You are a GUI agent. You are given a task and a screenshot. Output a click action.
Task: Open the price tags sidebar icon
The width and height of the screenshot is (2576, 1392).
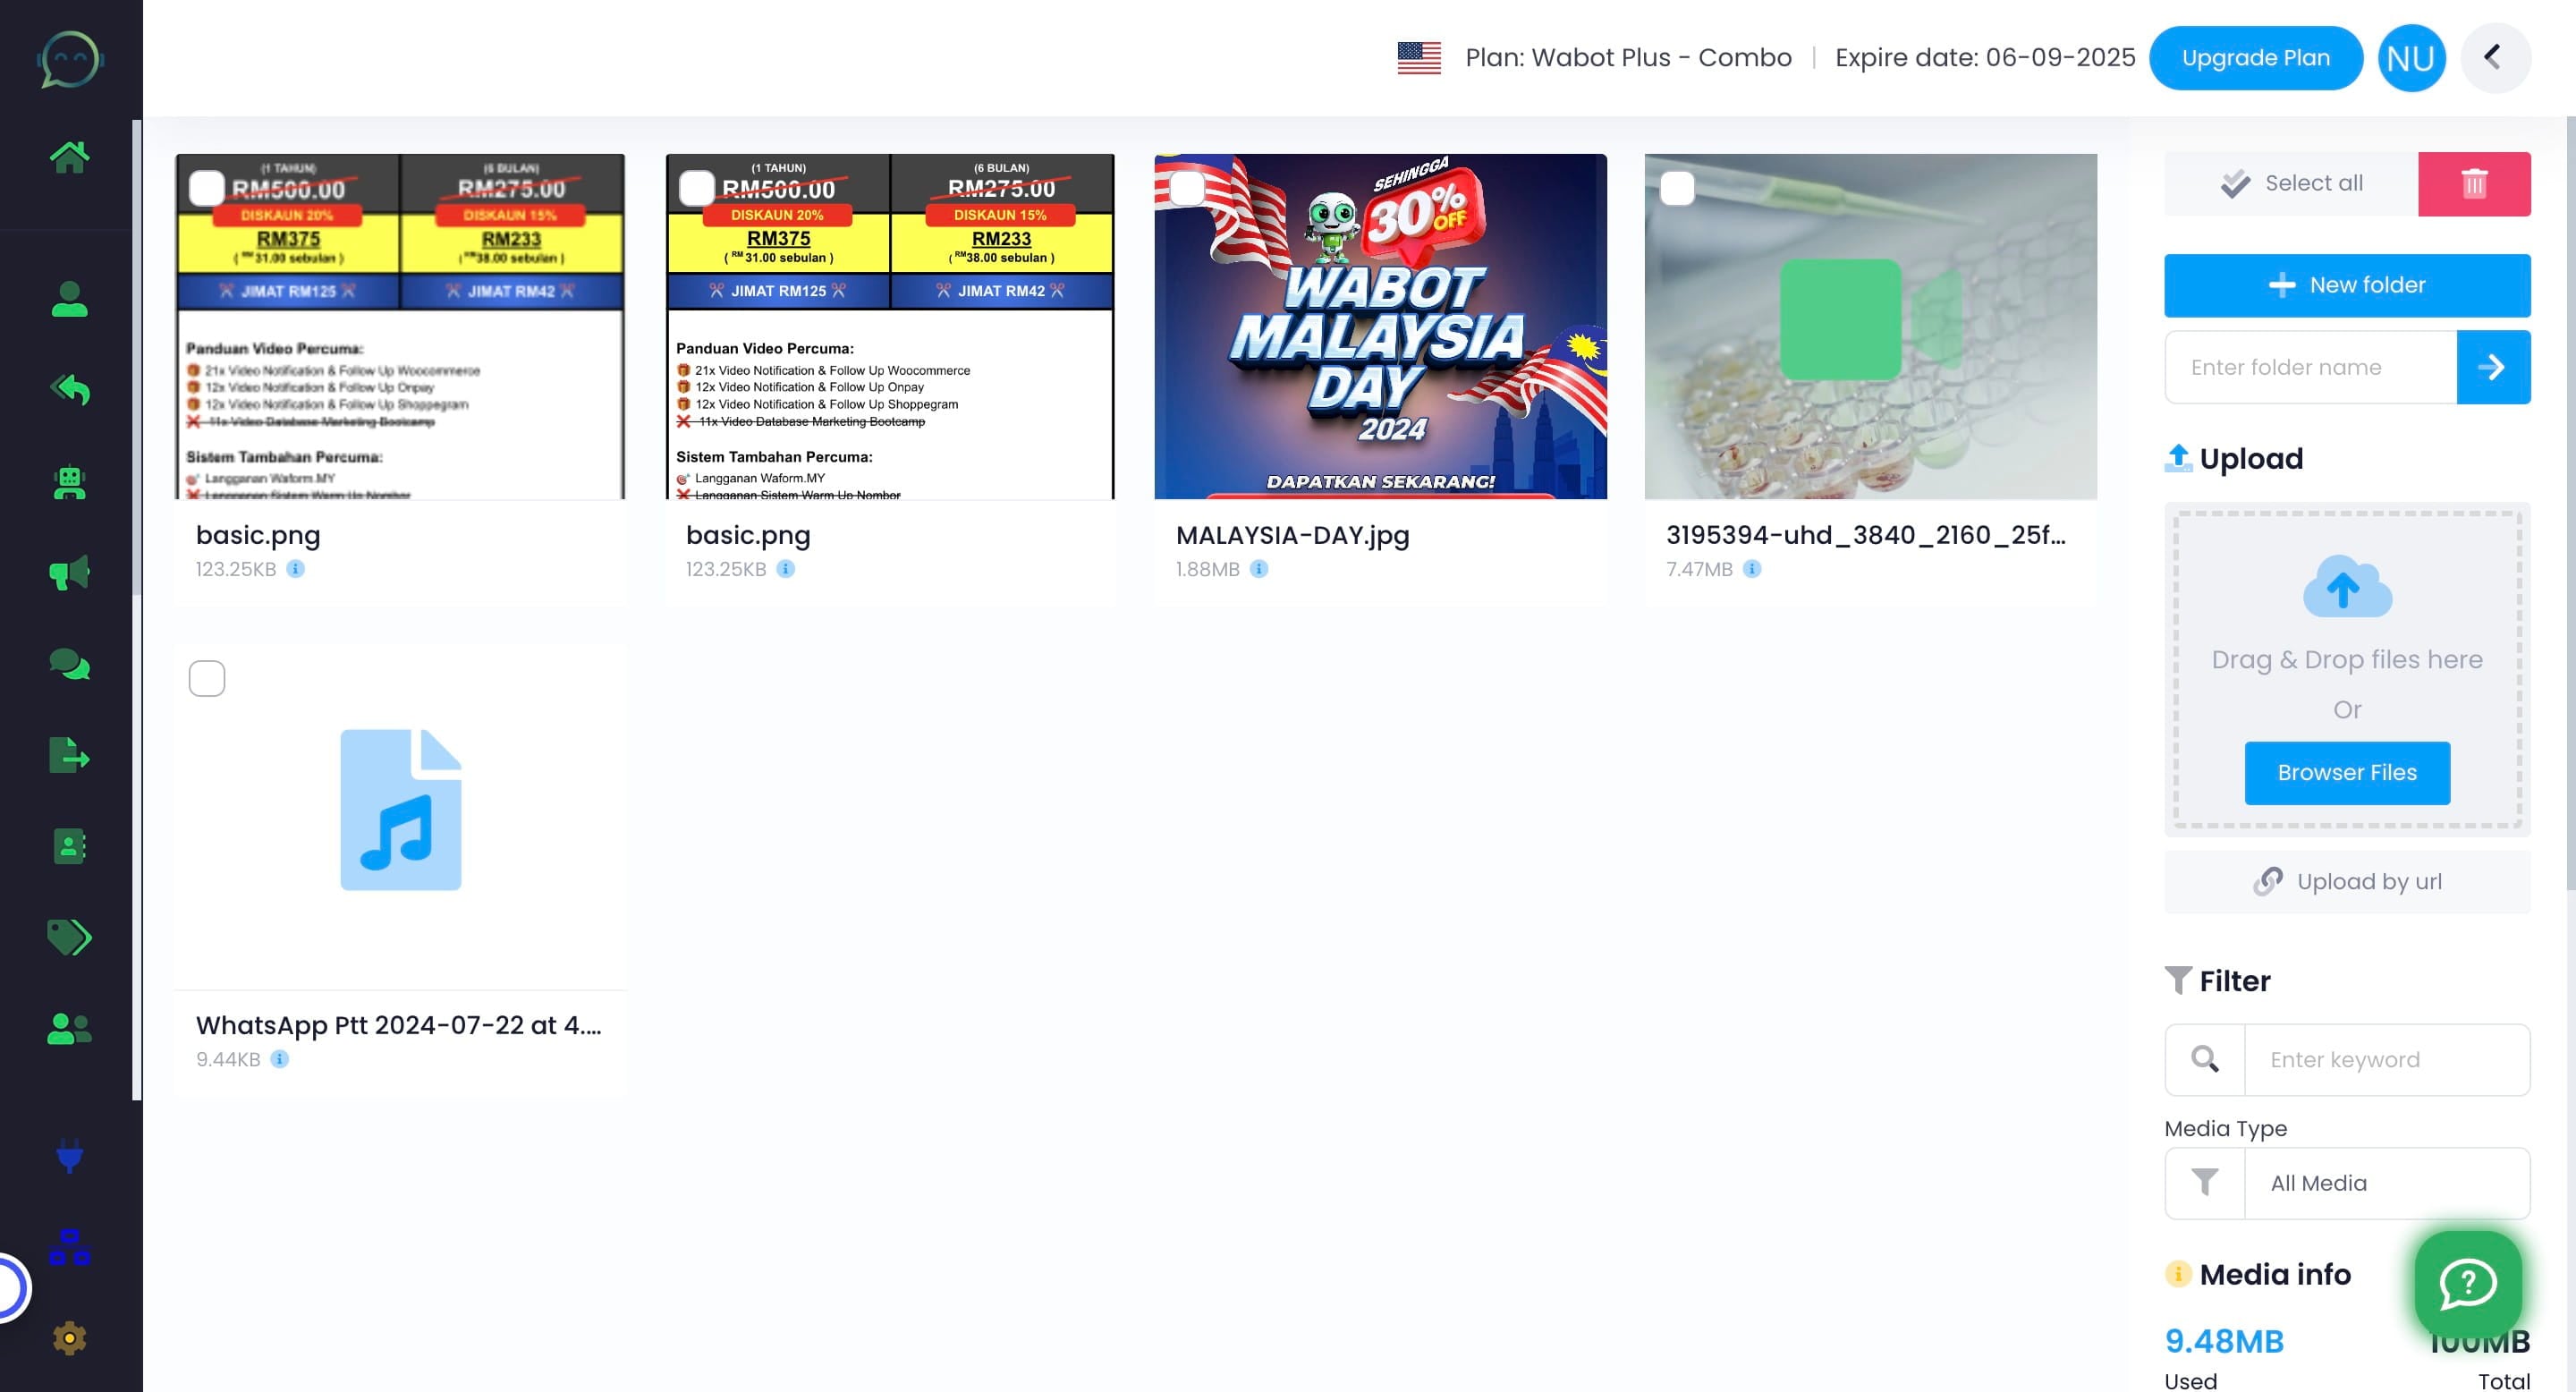coord(69,937)
